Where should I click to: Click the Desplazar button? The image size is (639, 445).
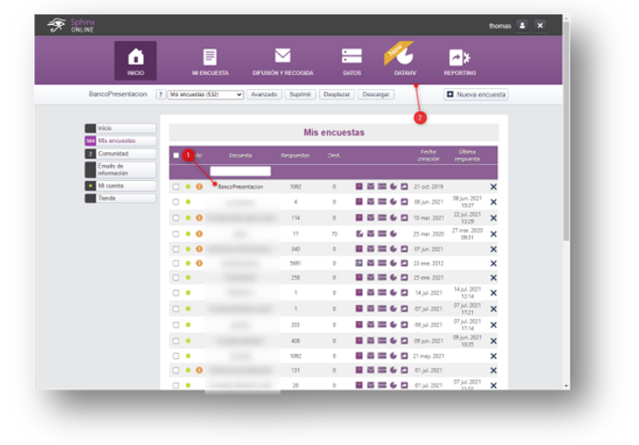336,95
